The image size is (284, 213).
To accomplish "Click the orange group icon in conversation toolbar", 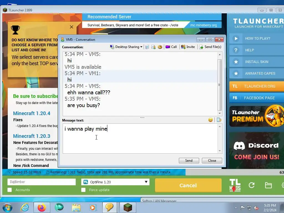I will (x=160, y=47).
